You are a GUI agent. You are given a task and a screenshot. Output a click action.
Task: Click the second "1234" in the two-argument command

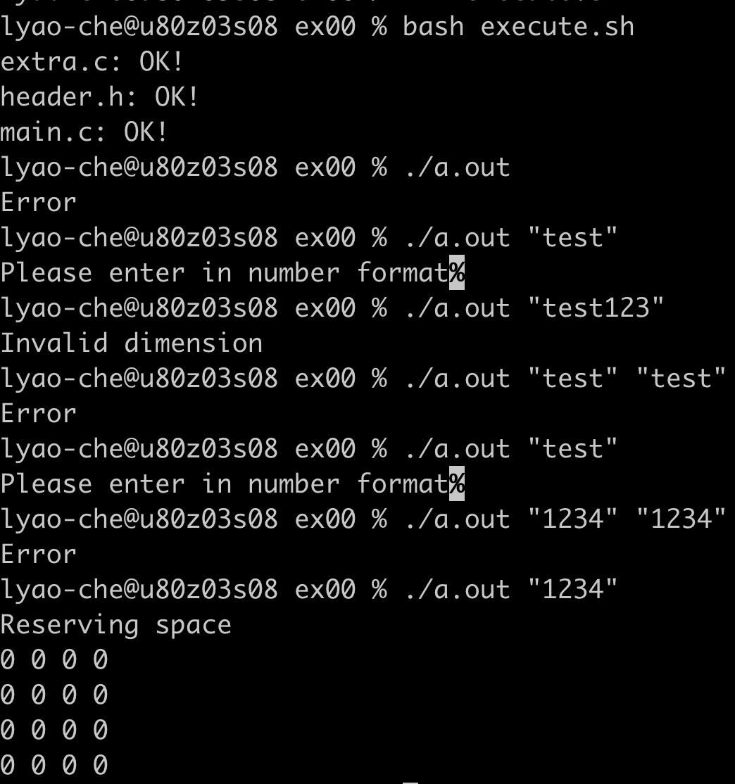click(681, 519)
